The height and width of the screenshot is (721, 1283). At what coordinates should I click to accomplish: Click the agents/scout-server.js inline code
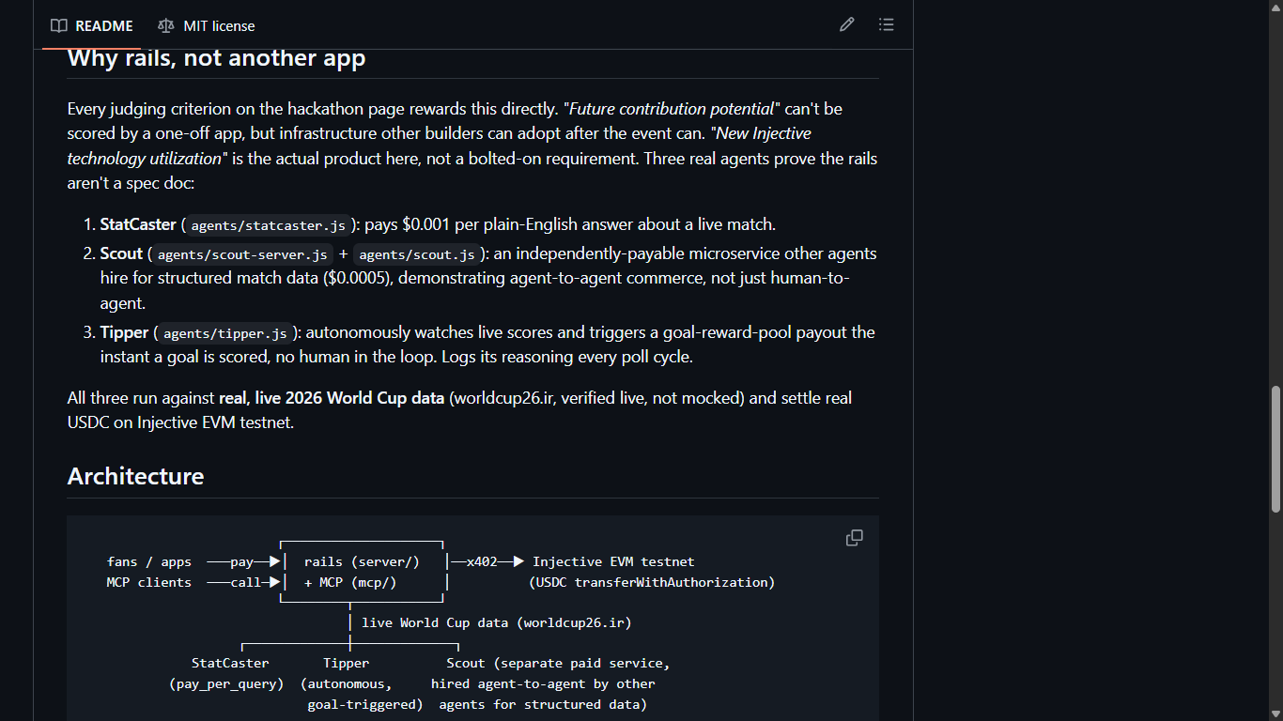[x=242, y=254]
